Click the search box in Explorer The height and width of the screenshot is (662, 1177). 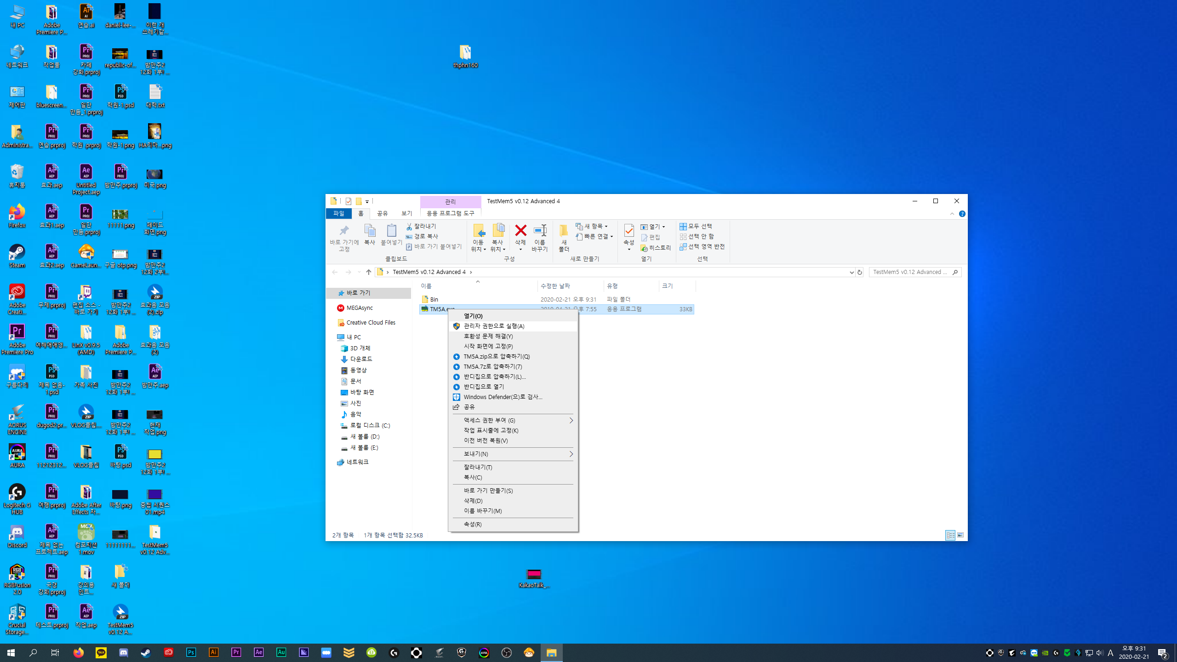click(x=910, y=272)
